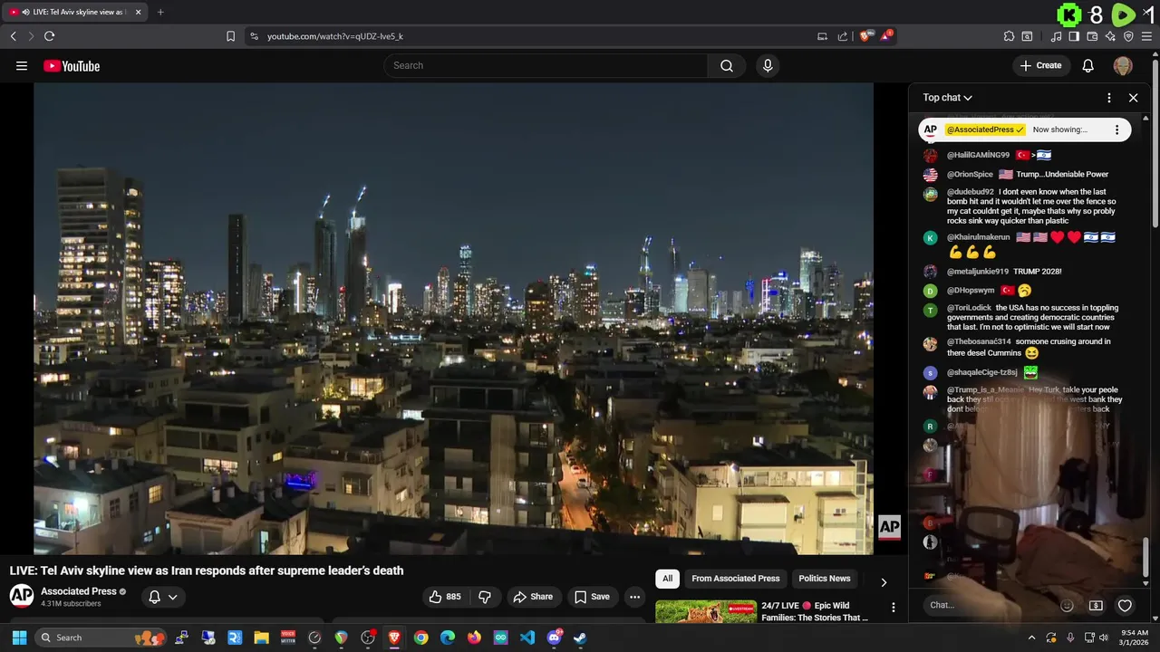Open the Associated Press channel name
Screen dimensions: 1160x652
point(79,591)
